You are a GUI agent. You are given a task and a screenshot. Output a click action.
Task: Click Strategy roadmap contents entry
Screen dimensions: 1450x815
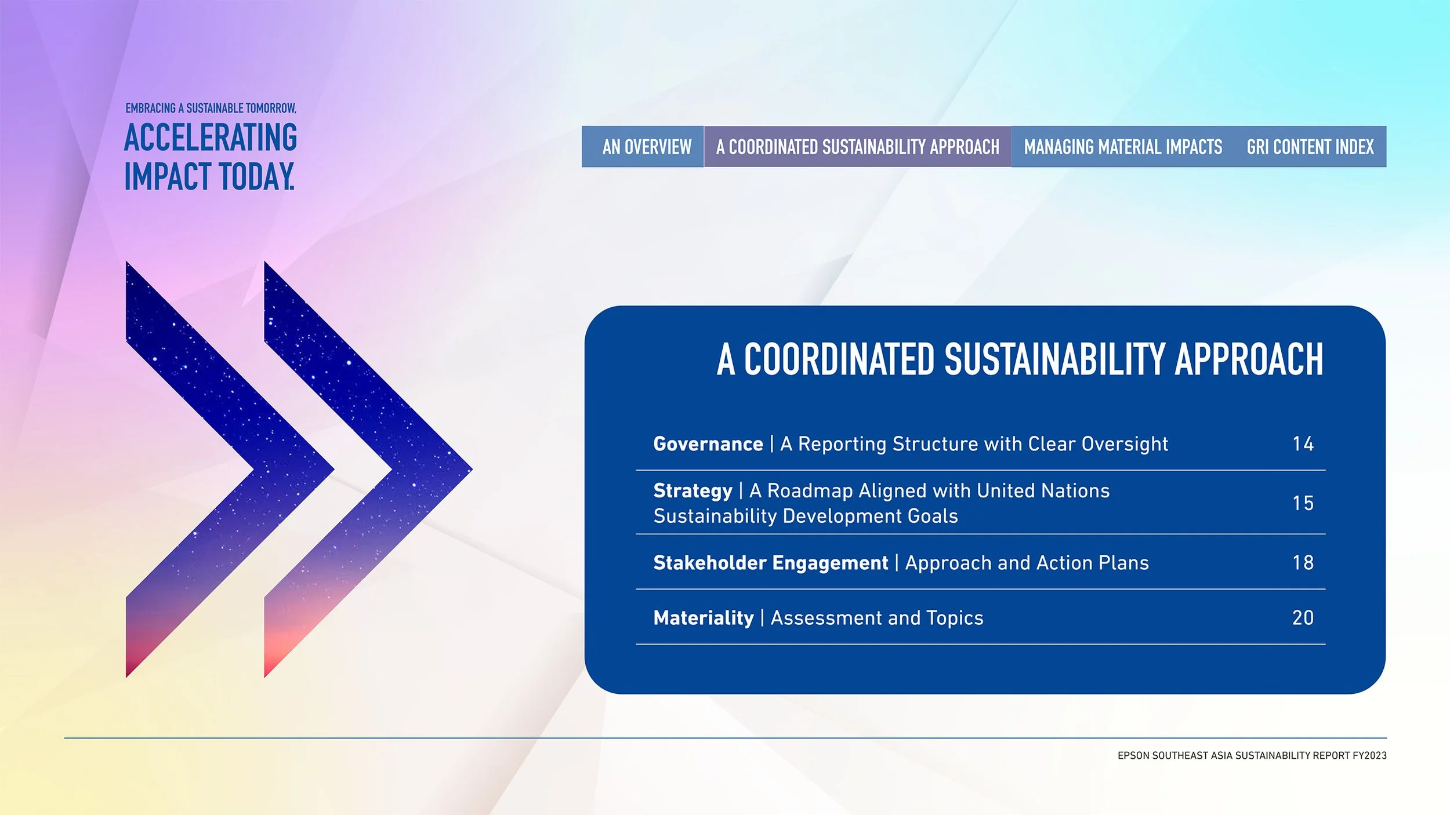click(880, 491)
